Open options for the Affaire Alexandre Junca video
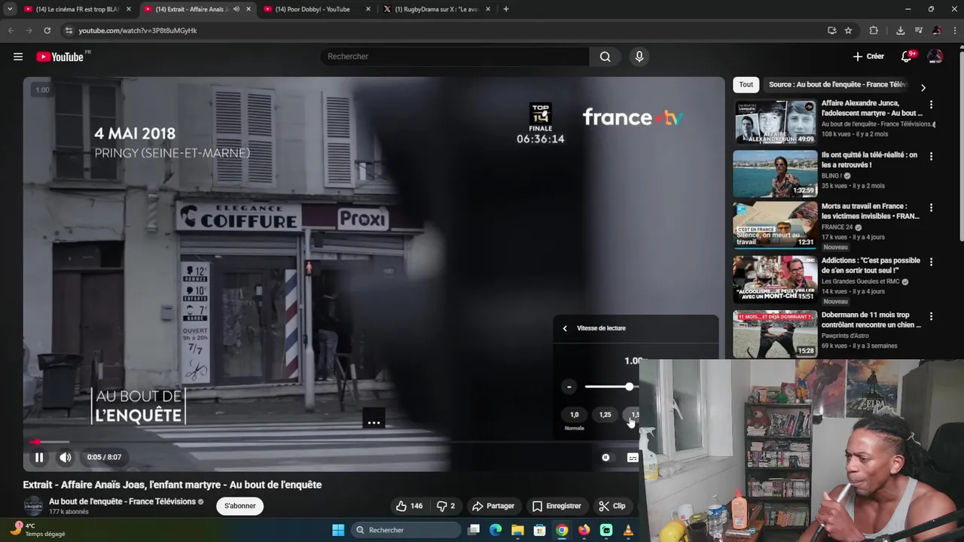This screenshot has width=964, height=542. 931,105
